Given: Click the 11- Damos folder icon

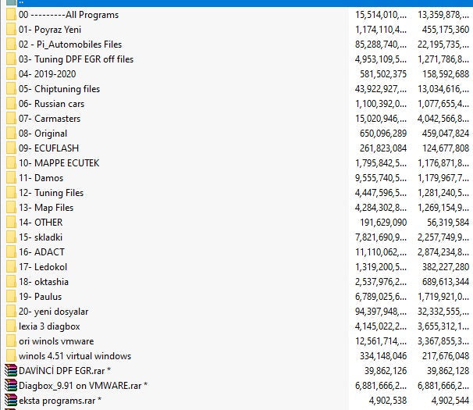Looking at the screenshot, I should pos(10,178).
